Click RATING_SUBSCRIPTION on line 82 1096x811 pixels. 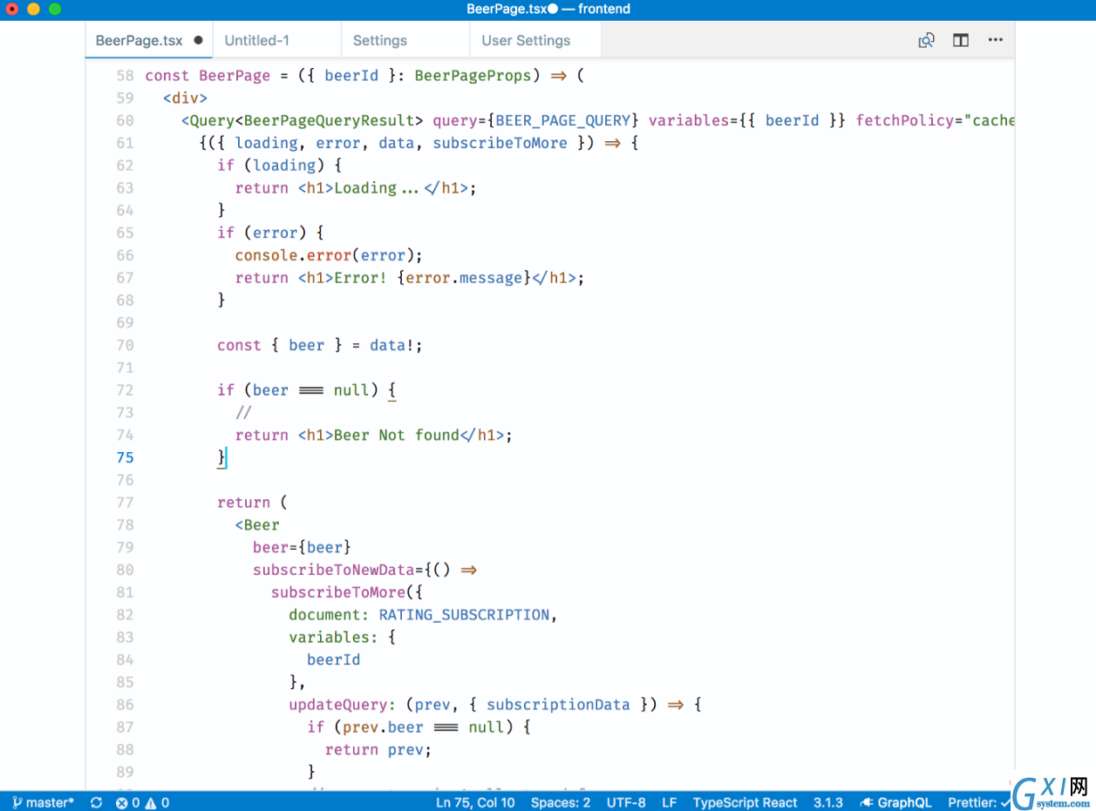pos(464,615)
